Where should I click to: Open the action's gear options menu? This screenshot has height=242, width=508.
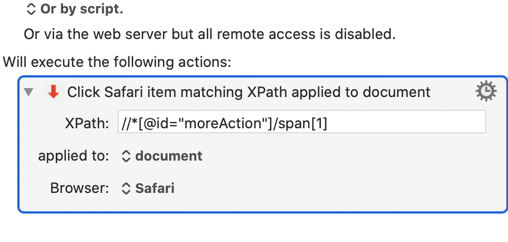coord(486,91)
